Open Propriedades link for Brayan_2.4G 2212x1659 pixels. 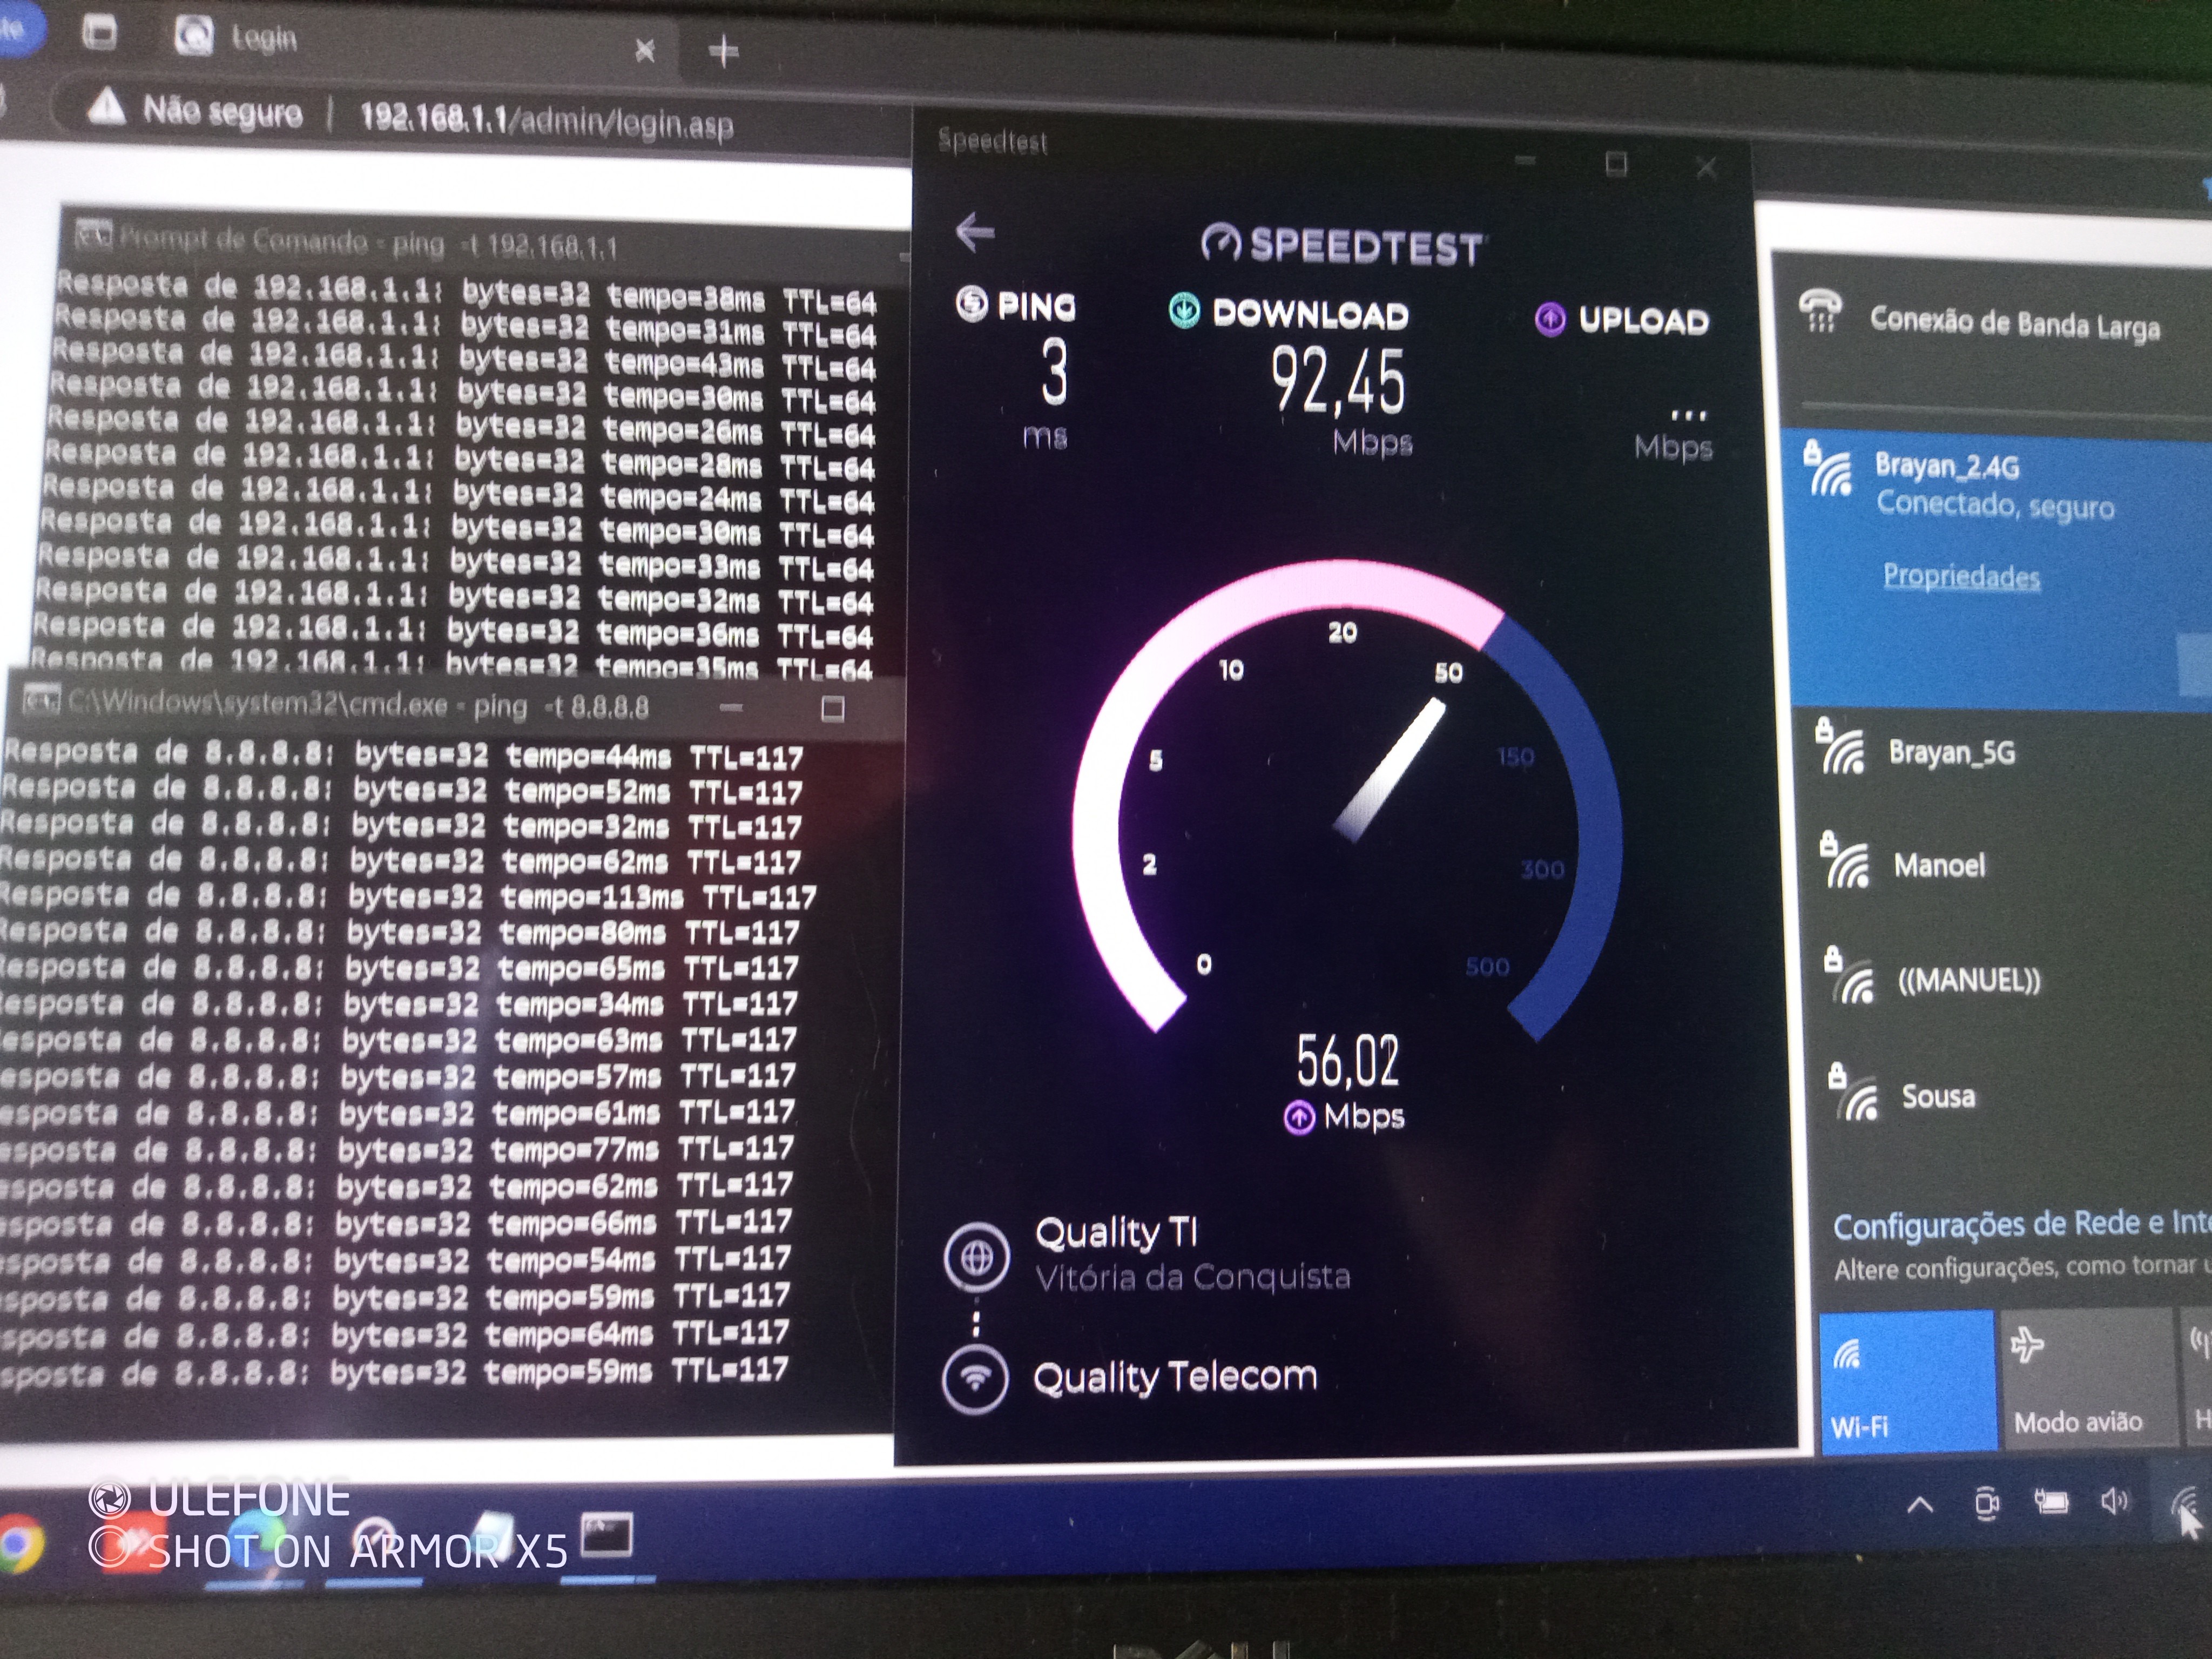(x=1960, y=576)
